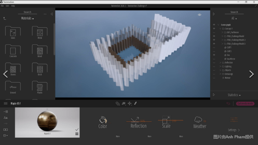Collapse the Scene graph tree
Image resolution: width=258 pixels, height=145 pixels.
click(218, 25)
